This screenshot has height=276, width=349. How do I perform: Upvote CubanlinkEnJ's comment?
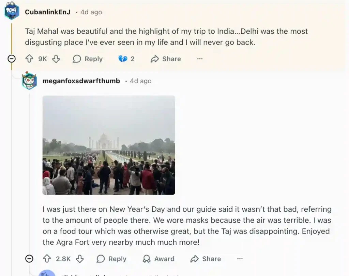(x=29, y=59)
